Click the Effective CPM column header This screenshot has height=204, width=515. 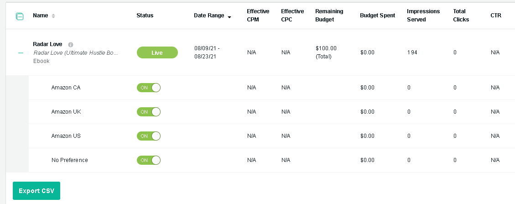tap(258, 16)
